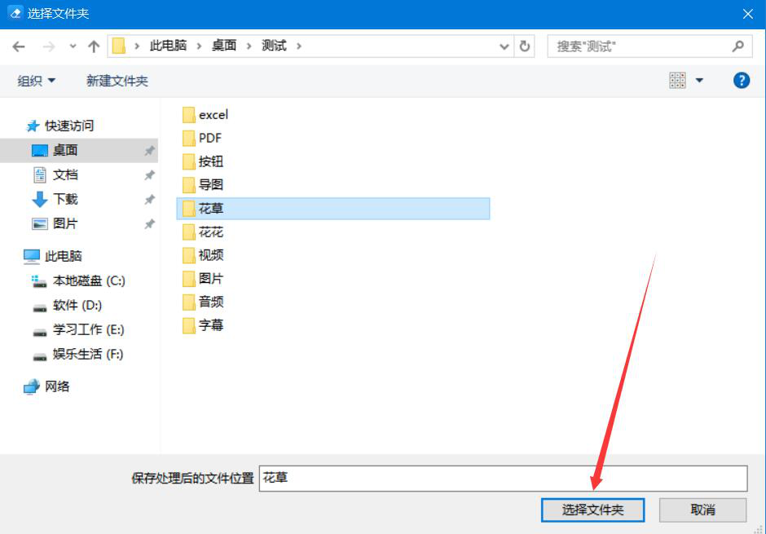Open the address bar history dropdown

point(504,46)
